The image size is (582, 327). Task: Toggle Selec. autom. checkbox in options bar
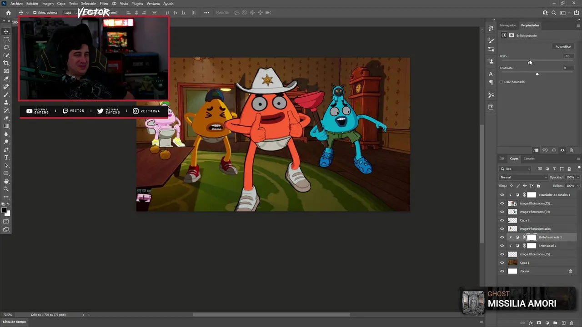(35, 13)
